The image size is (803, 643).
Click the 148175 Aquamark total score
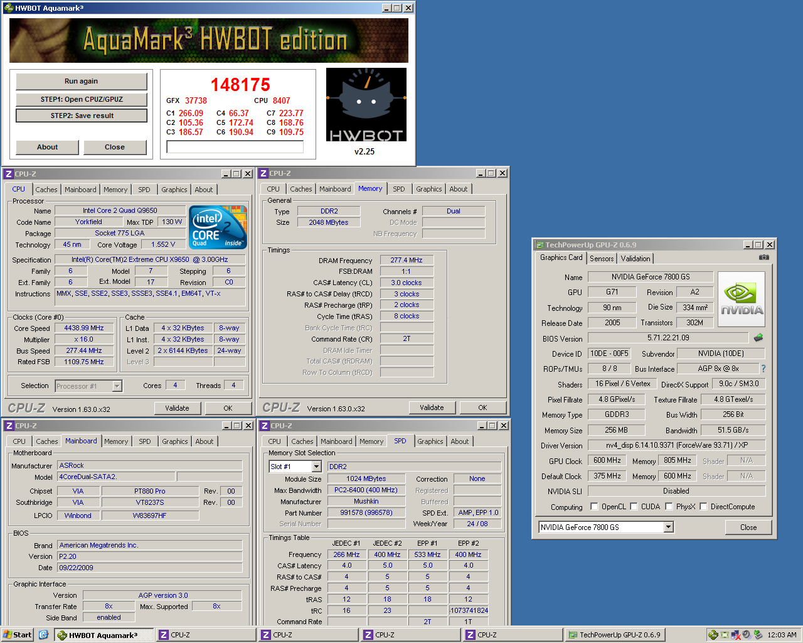pyautogui.click(x=240, y=85)
